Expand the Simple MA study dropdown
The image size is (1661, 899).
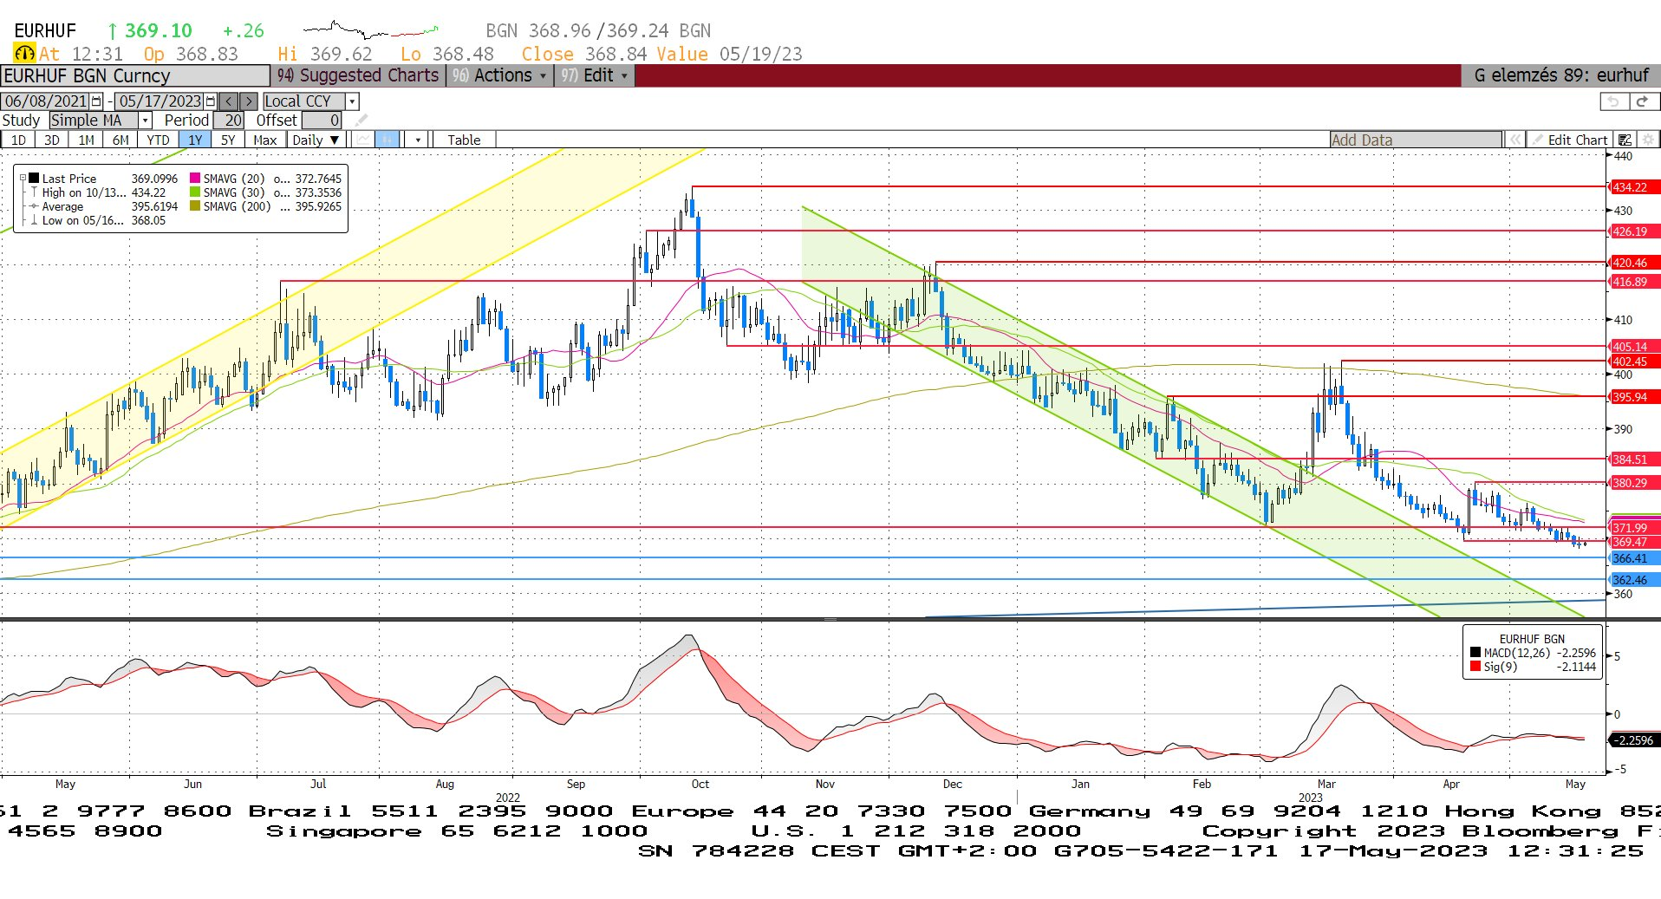(146, 121)
